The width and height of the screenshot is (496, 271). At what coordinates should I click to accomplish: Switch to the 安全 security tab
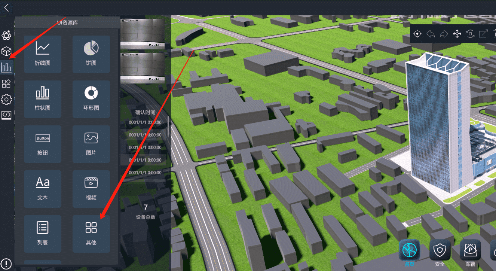point(440,253)
